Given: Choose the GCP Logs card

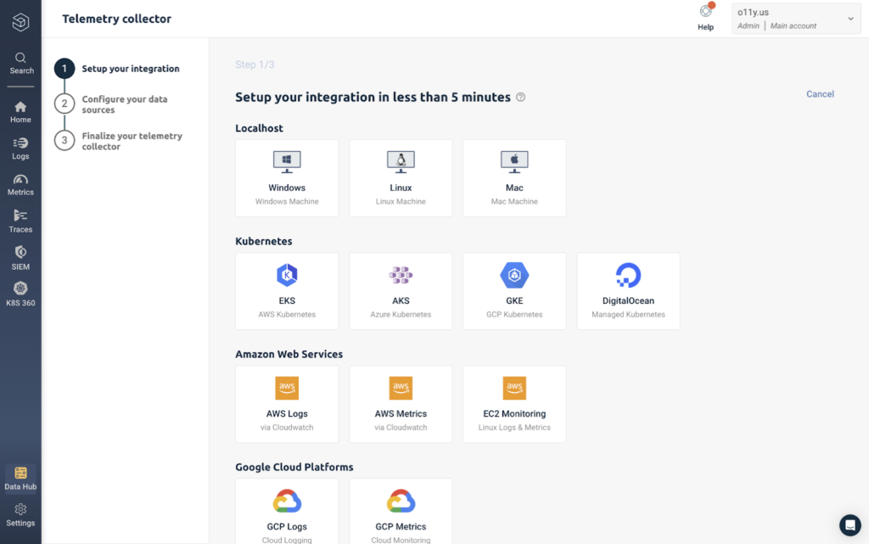Looking at the screenshot, I should pos(287,512).
